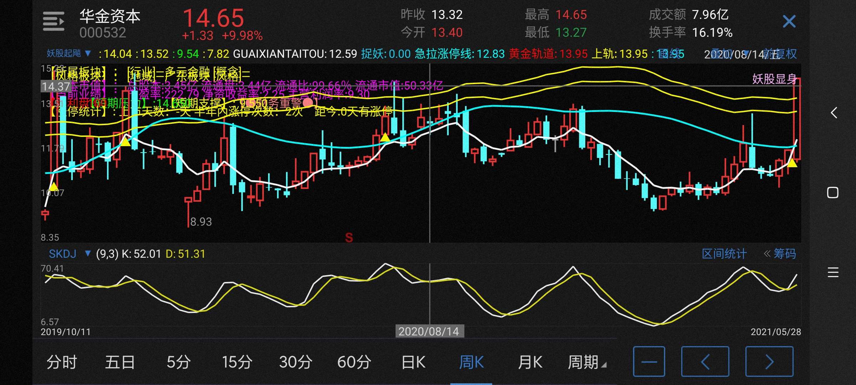Screen dimensions: 856x385
Task: Select the 周K weekly candlestick tab
Action: [471, 362]
